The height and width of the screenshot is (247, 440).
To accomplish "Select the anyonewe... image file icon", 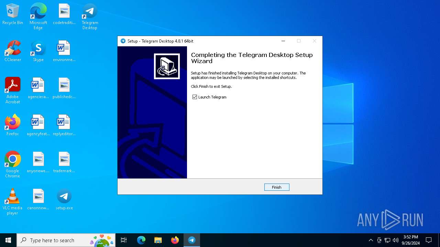I will (x=38, y=163).
